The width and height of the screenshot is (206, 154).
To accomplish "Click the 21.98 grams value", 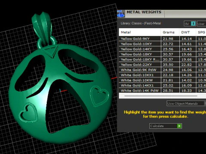I will [168, 39].
